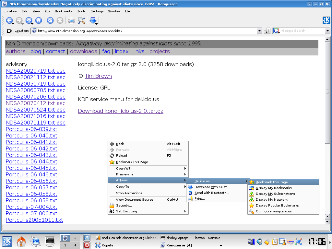Choose Bookmark This Page in del.icio.us submenu
Screen dimensions: 332x249
pos(283,182)
